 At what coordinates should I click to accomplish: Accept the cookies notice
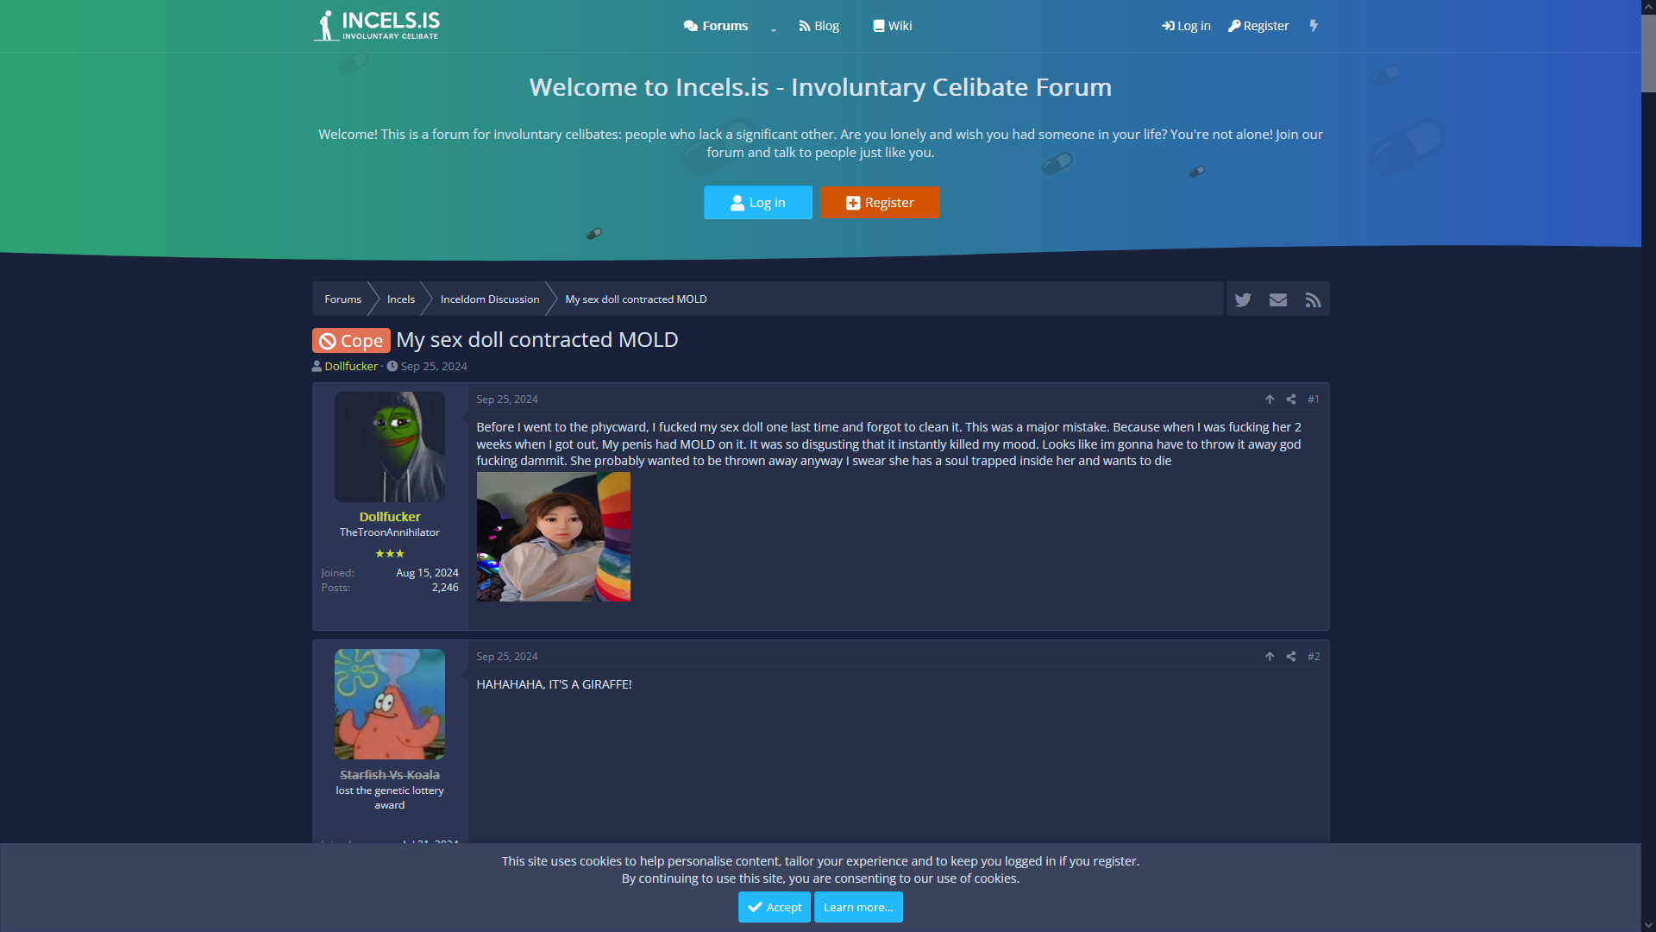pos(774,907)
